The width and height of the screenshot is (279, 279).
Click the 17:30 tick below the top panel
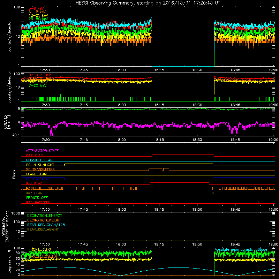tap(45, 70)
